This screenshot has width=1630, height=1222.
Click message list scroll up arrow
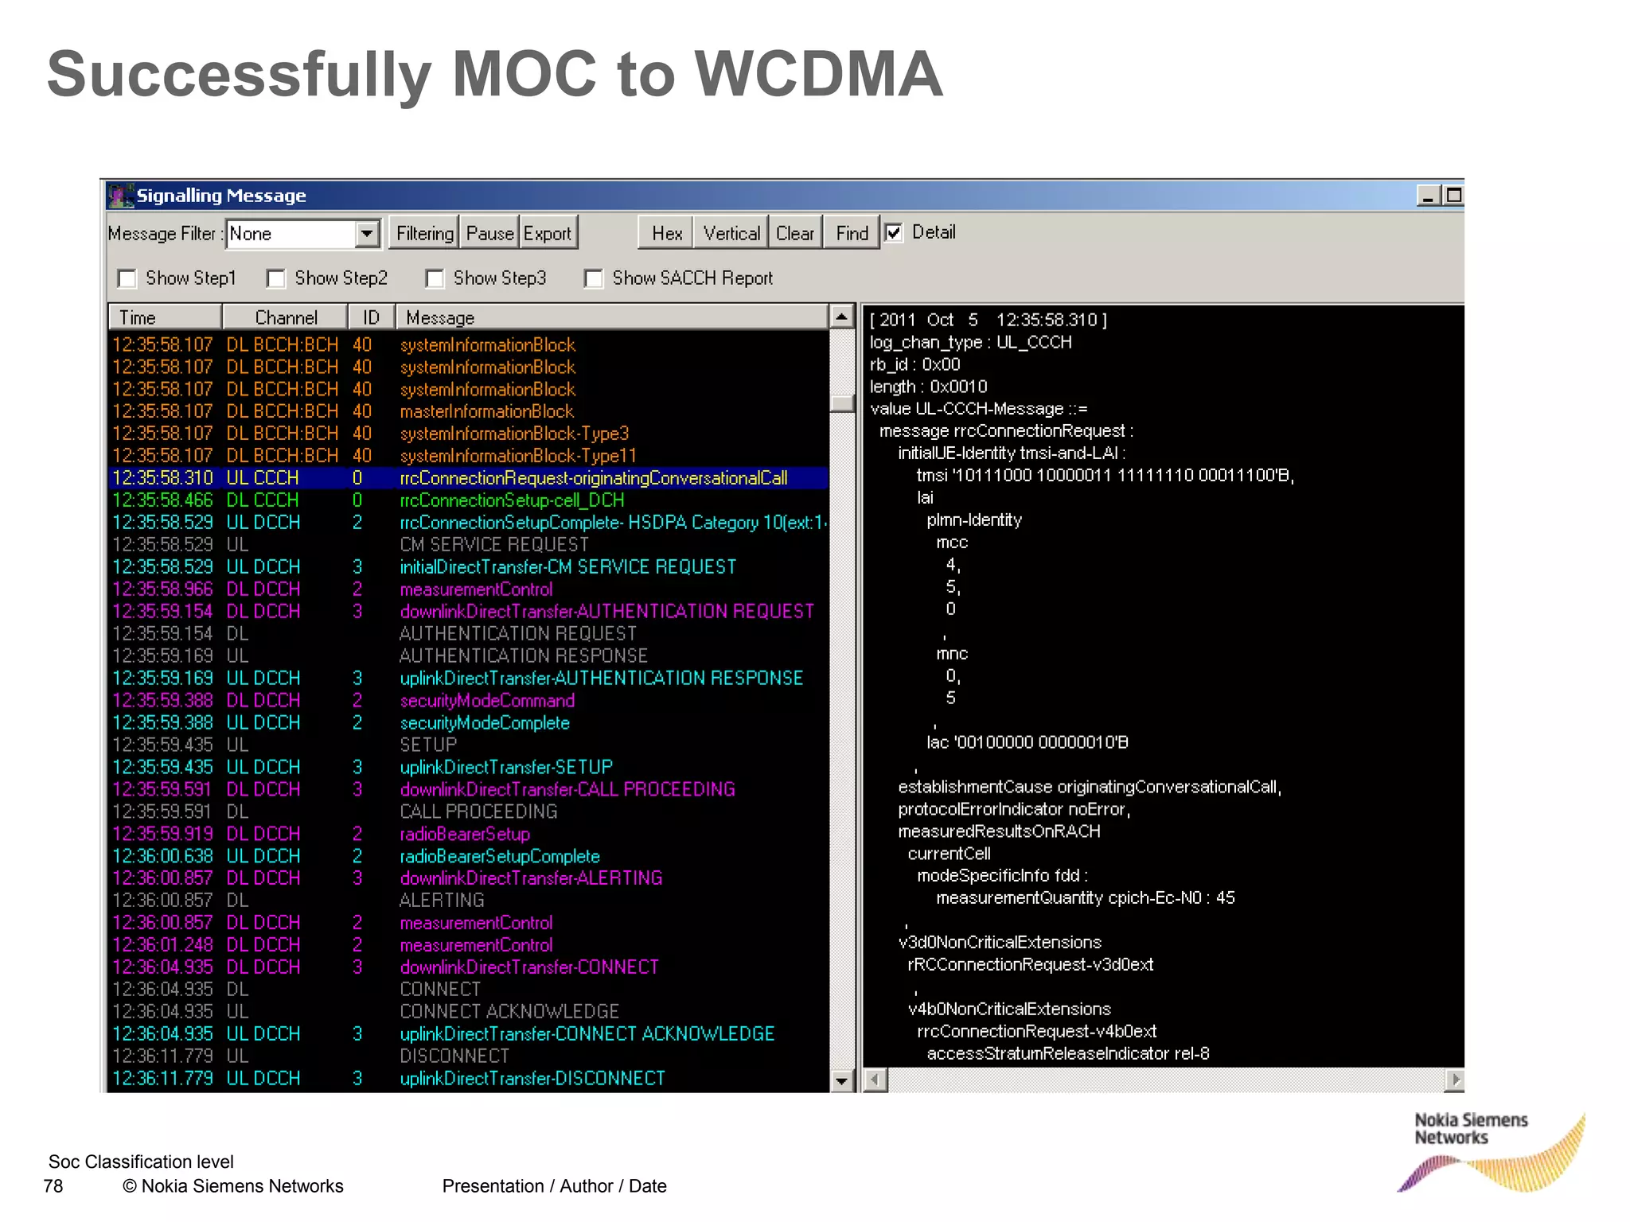pyautogui.click(x=842, y=317)
